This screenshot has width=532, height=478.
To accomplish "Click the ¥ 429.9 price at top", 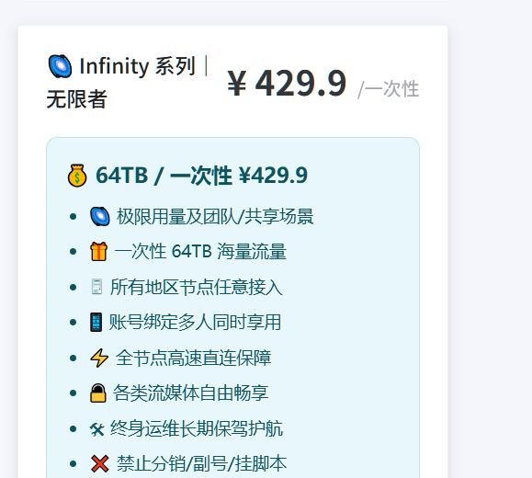I will (287, 83).
